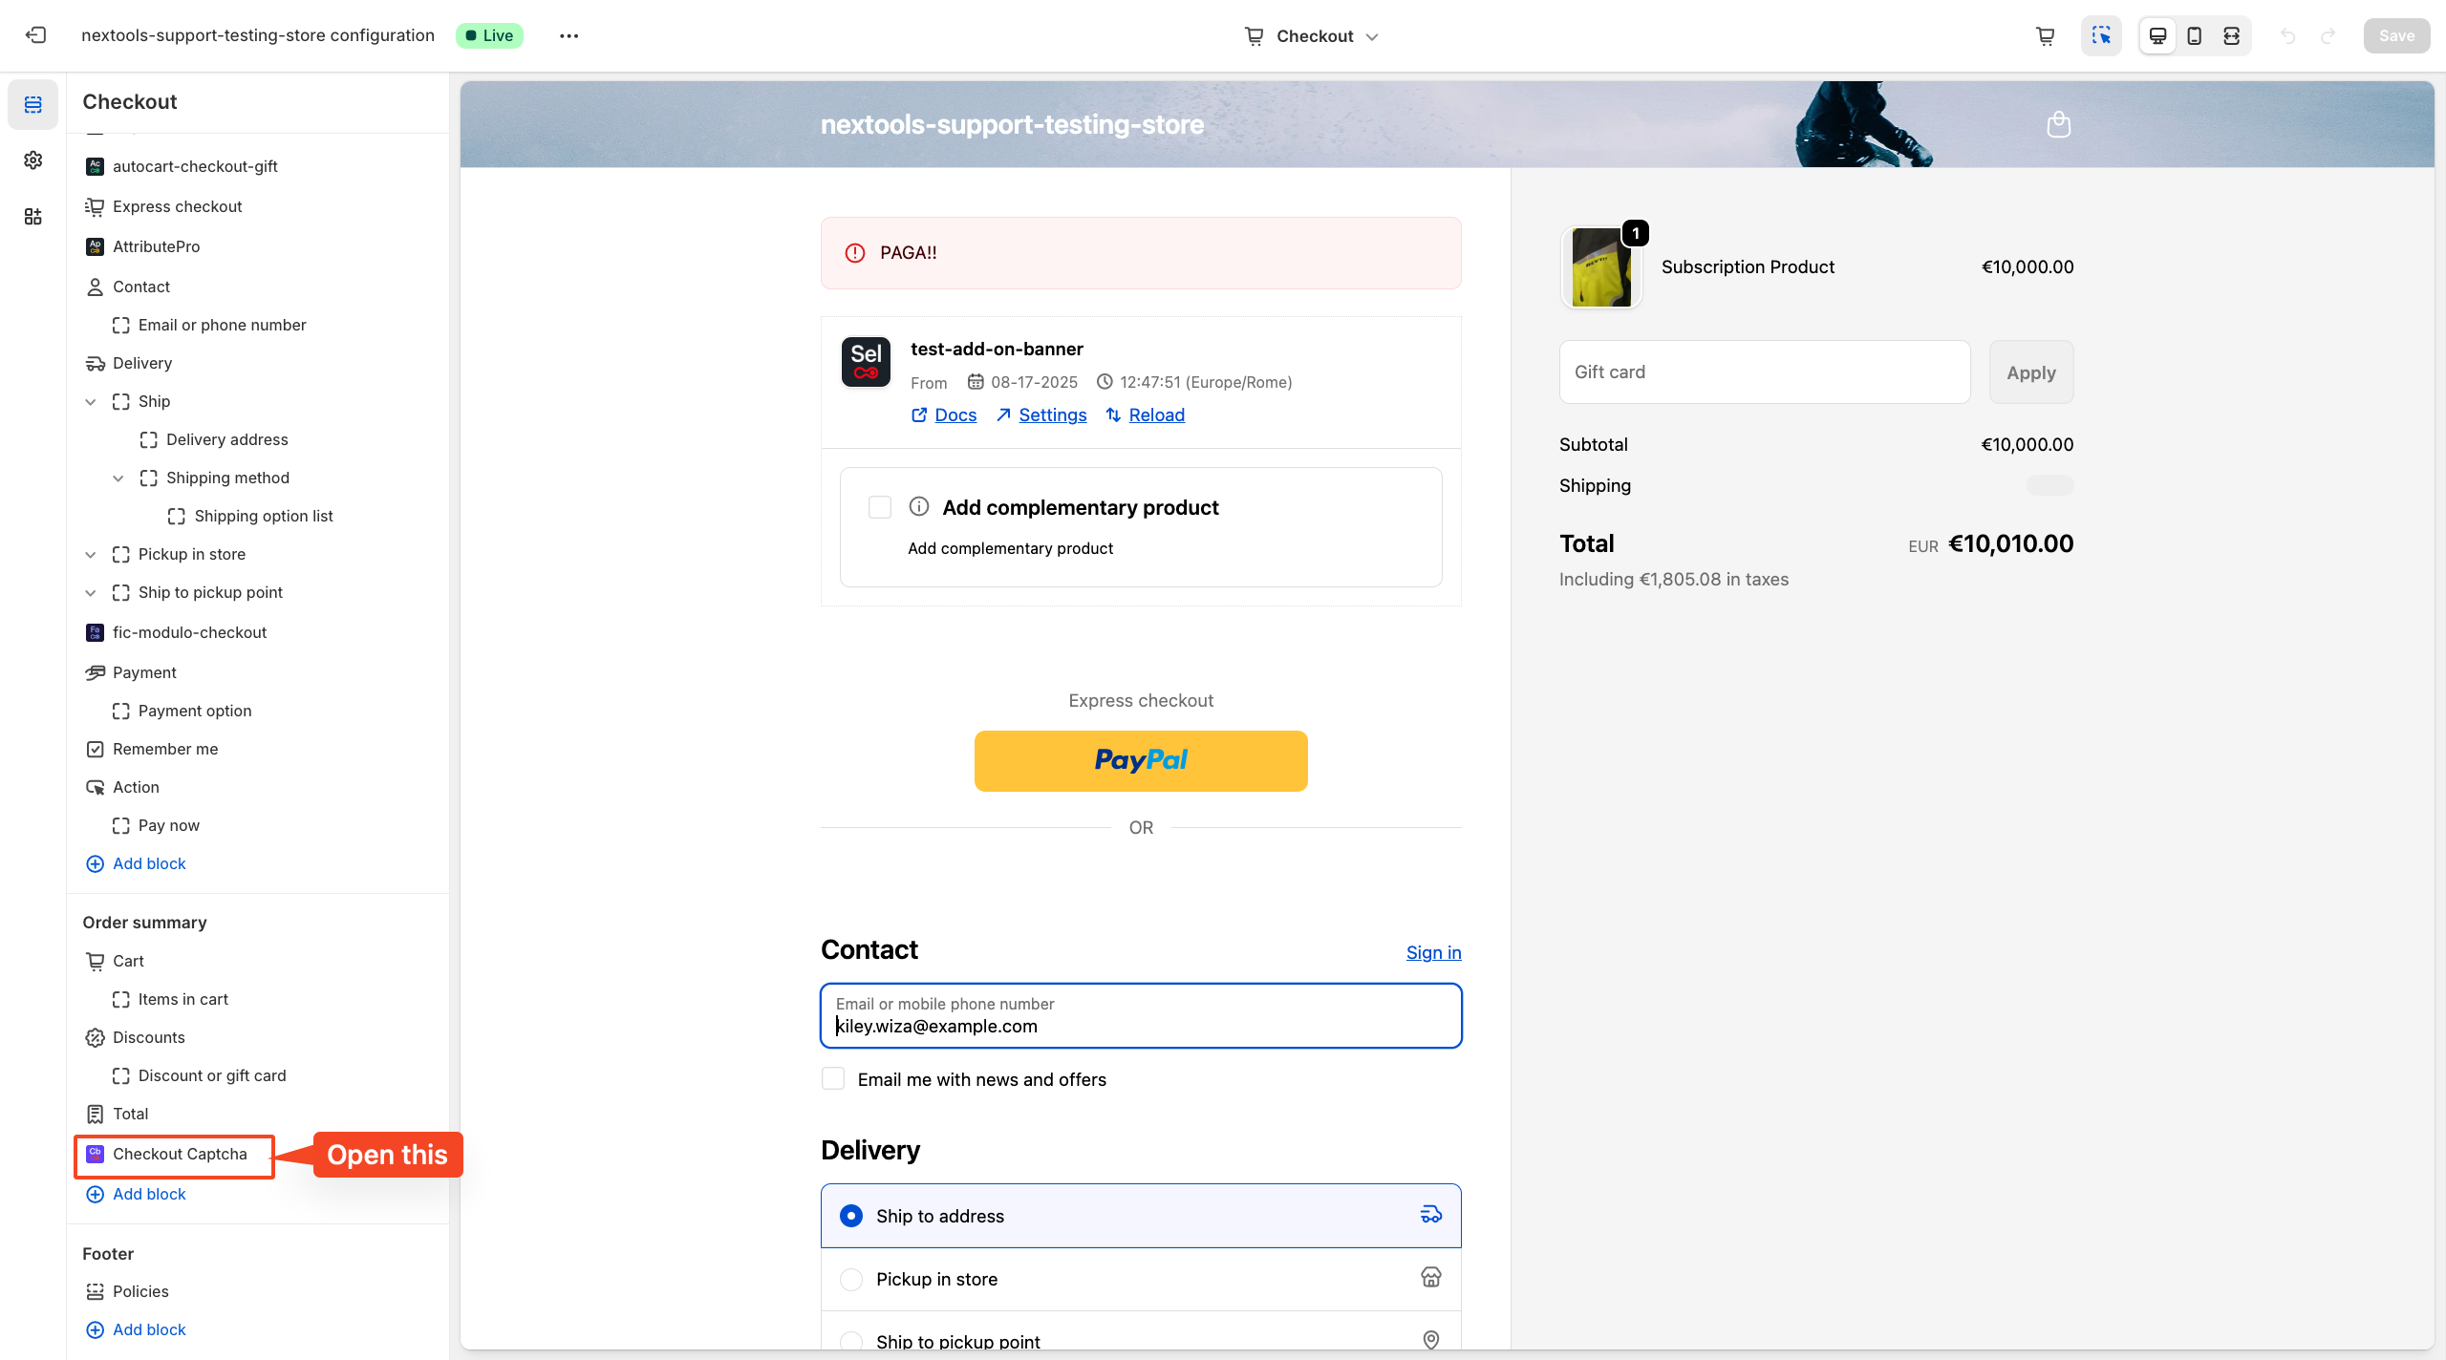This screenshot has height=1360, width=2446.
Task: Click the PayPal express checkout button
Action: point(1141,761)
